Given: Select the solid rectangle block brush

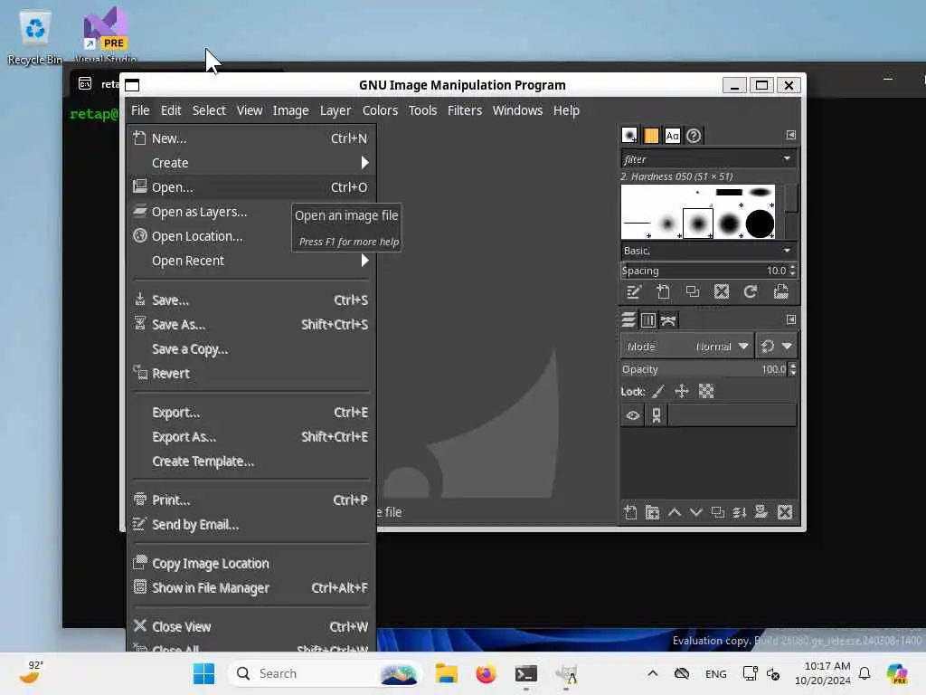Looking at the screenshot, I should [729, 192].
